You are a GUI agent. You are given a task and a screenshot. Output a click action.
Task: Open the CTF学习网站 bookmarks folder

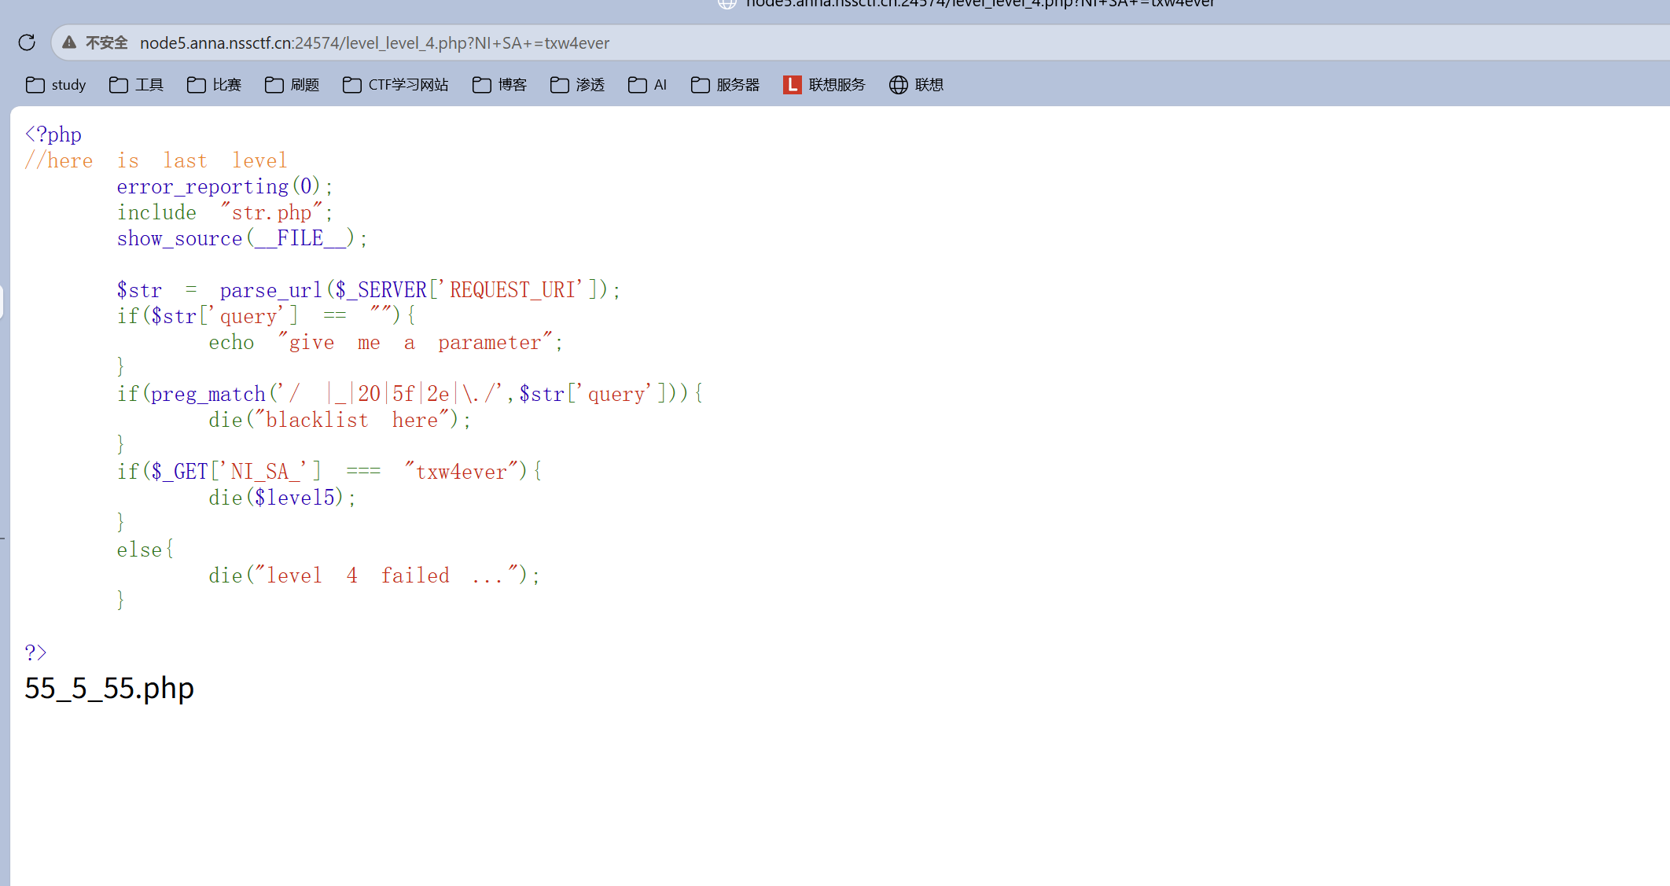click(395, 85)
